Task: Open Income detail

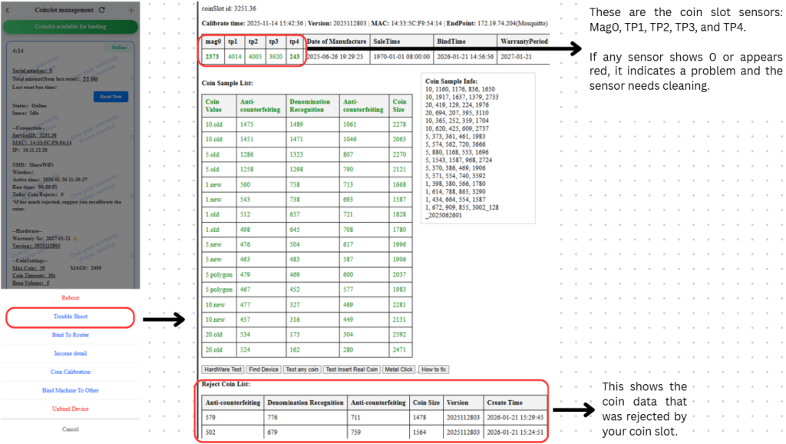Action: point(70,353)
